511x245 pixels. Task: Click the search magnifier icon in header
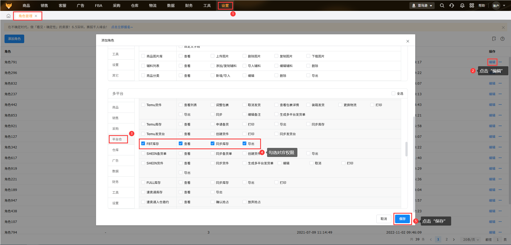(442, 6)
